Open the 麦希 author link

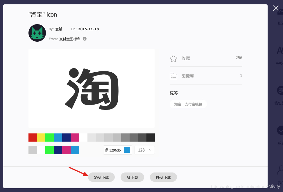pyautogui.click(x=59, y=29)
